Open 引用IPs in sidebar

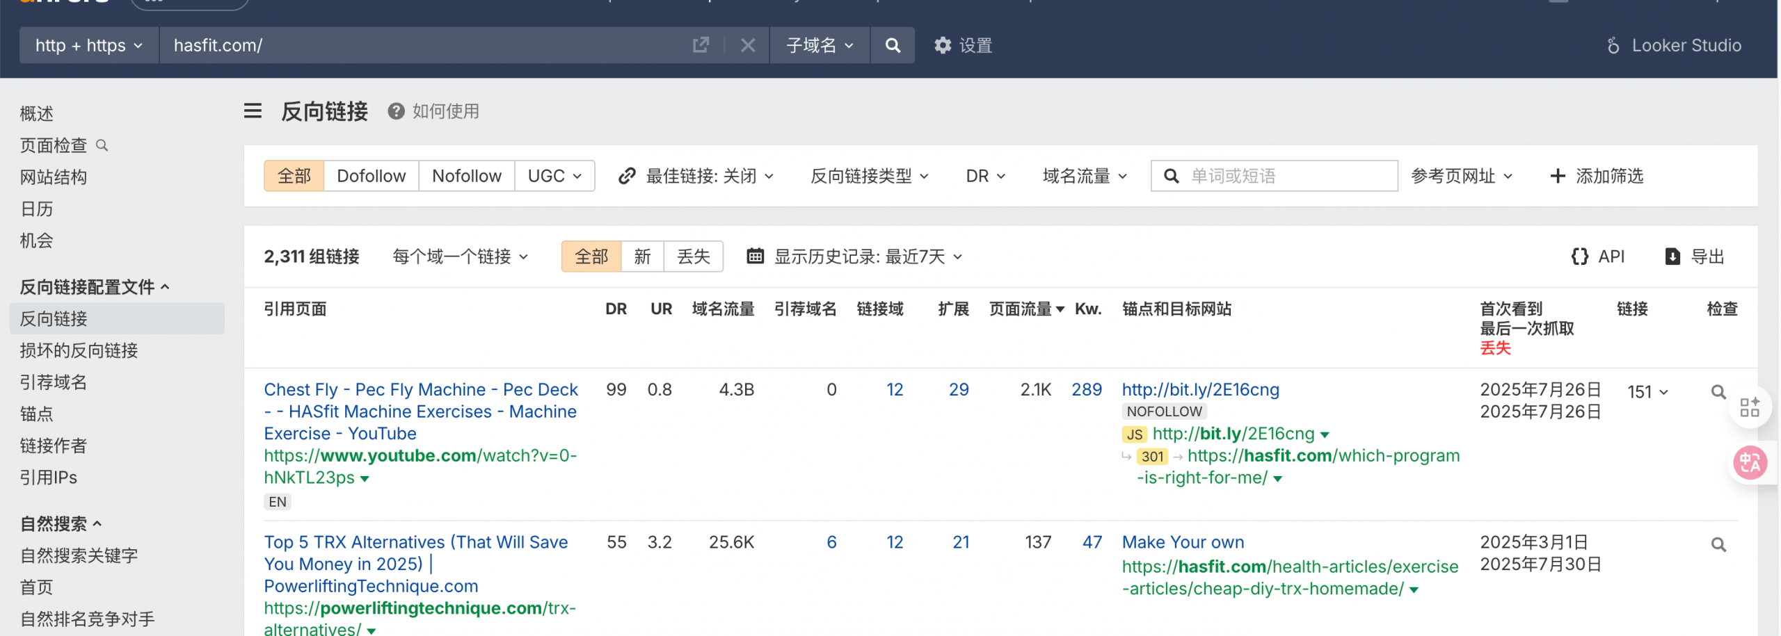click(49, 478)
